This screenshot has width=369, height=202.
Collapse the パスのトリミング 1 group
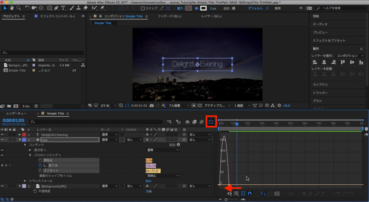(x=30, y=155)
